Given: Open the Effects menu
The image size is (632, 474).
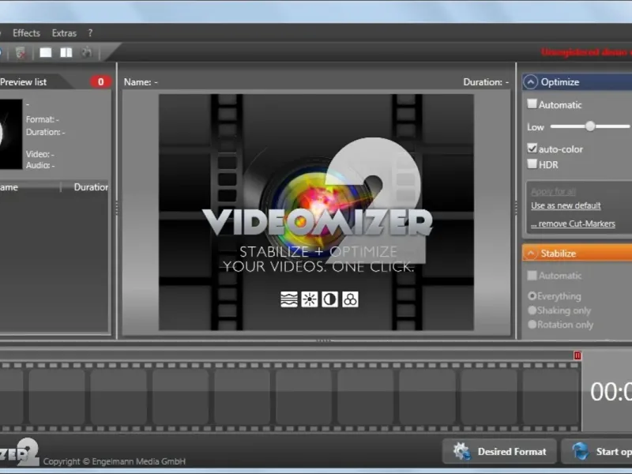Looking at the screenshot, I should pos(26,33).
